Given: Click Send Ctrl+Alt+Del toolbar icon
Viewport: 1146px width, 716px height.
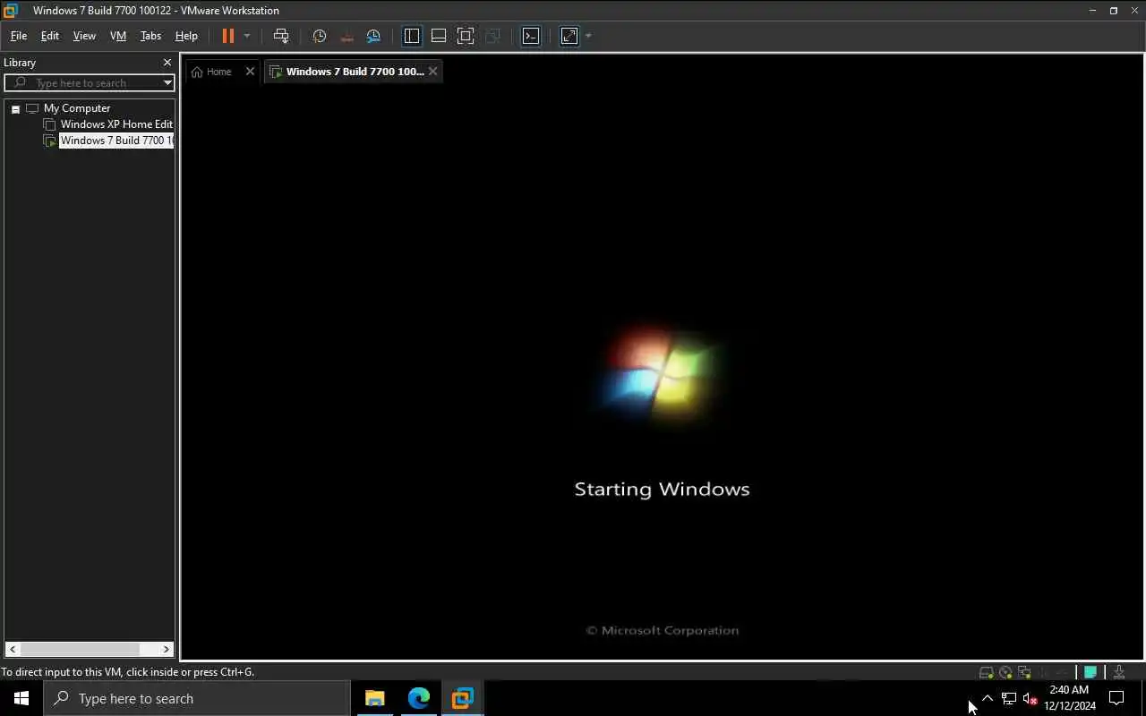Looking at the screenshot, I should click(x=281, y=36).
